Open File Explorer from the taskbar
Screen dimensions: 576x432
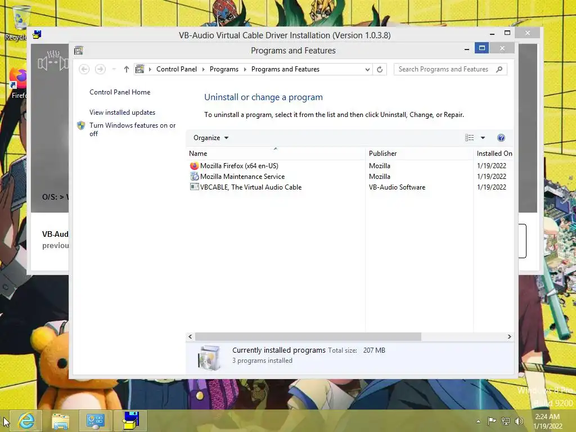coord(61,421)
